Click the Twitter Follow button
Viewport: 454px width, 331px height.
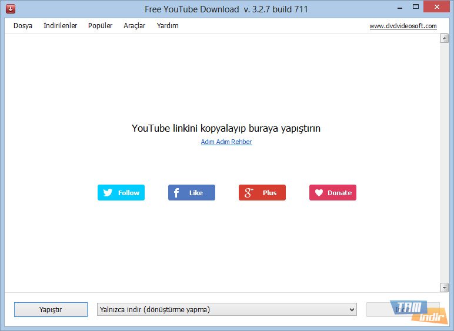[x=121, y=193]
